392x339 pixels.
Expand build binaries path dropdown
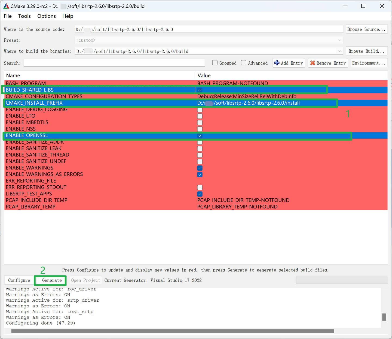339,51
